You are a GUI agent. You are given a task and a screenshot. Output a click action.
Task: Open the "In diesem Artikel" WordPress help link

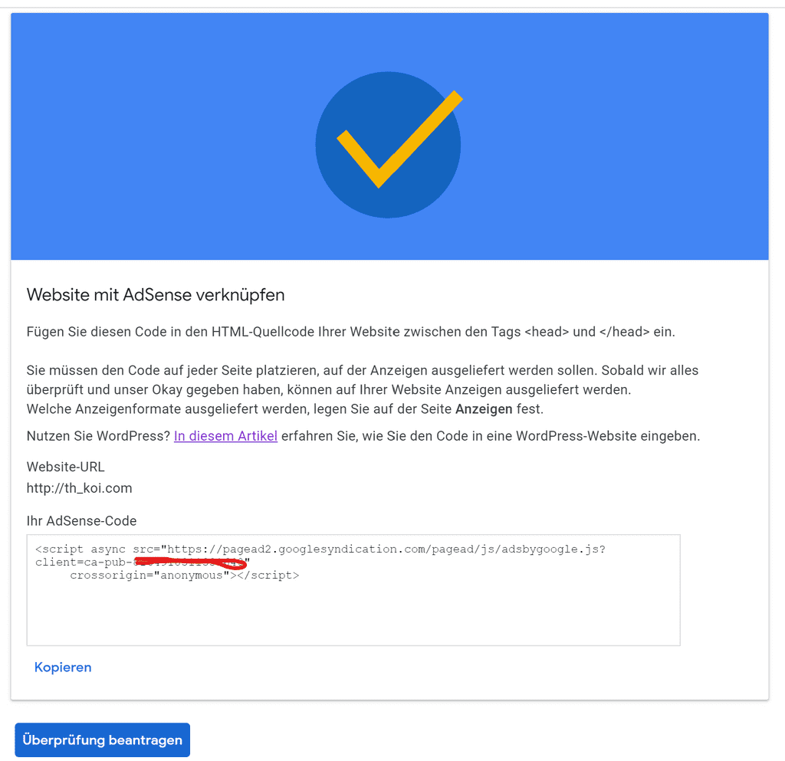[225, 435]
